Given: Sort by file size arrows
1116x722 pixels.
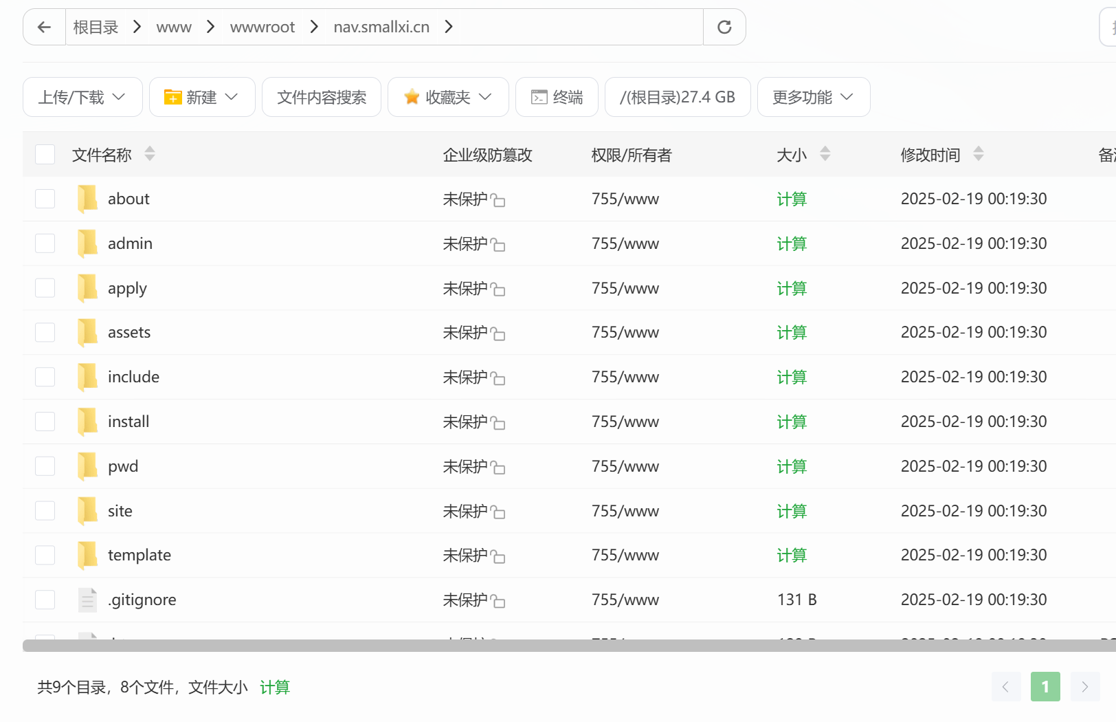Looking at the screenshot, I should coord(825,154).
